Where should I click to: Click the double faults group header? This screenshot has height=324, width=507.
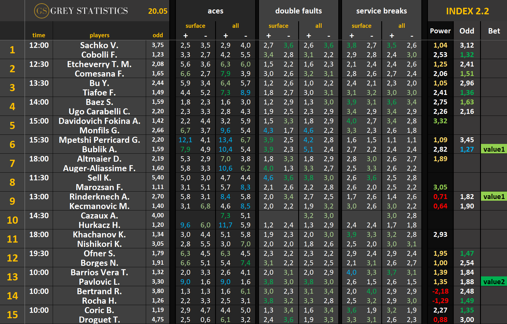(x=298, y=11)
